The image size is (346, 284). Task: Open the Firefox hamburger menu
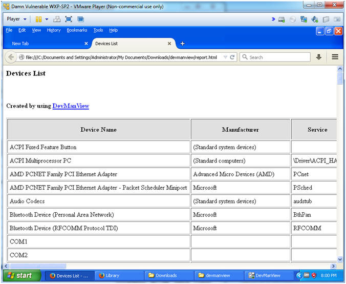pos(335,57)
